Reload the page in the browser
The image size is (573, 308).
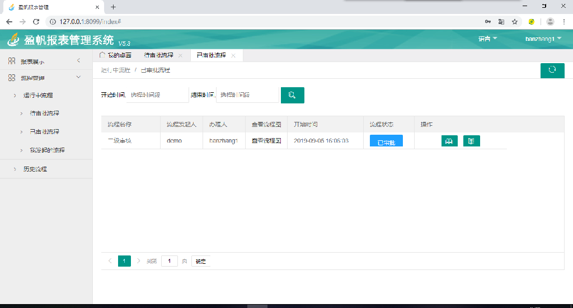click(36, 21)
